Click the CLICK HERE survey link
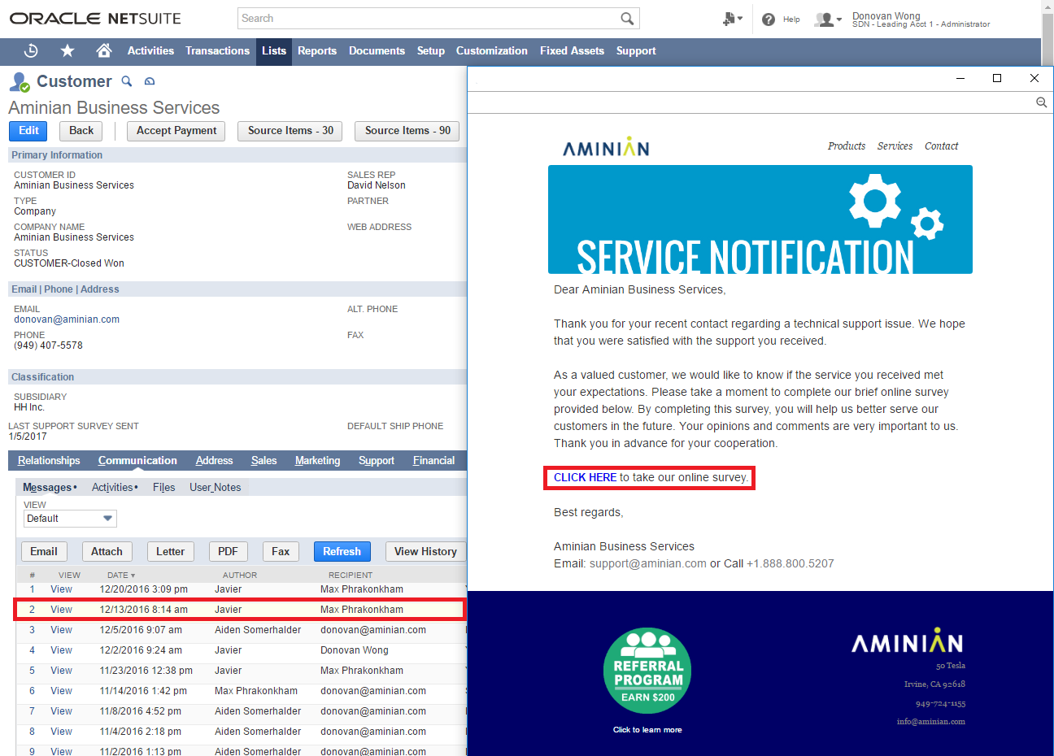The image size is (1054, 756). 585,477
